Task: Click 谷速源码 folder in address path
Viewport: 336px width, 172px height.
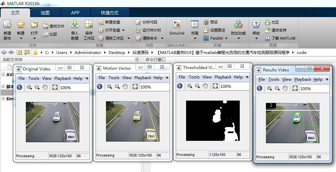Action: point(141,53)
